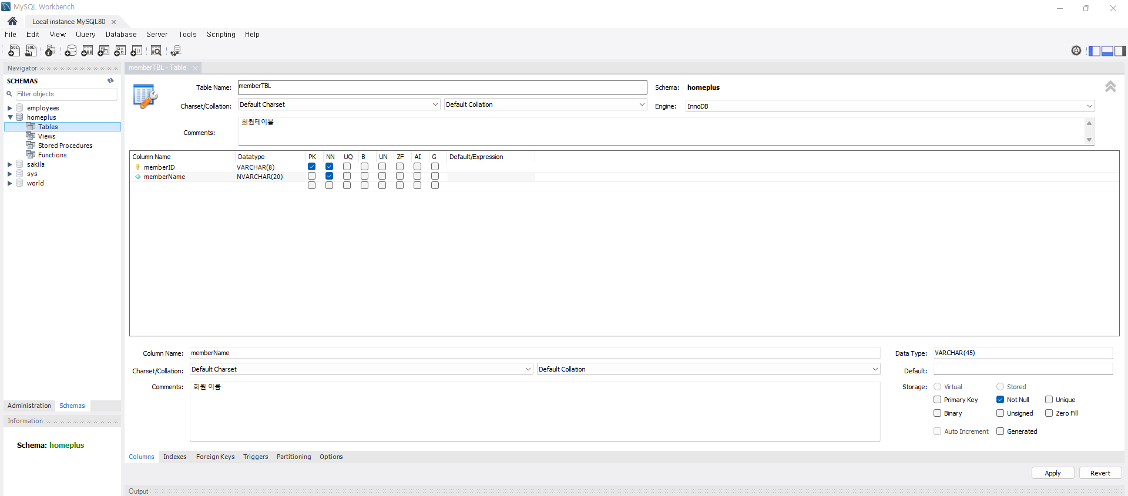The height and width of the screenshot is (496, 1128).
Task: Click the Table Name input field
Action: (442, 87)
